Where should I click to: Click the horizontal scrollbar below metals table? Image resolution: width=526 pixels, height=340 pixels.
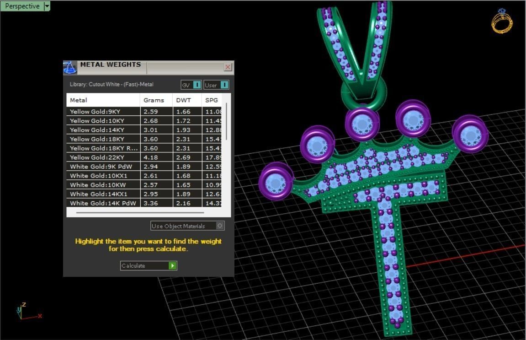(x=140, y=213)
